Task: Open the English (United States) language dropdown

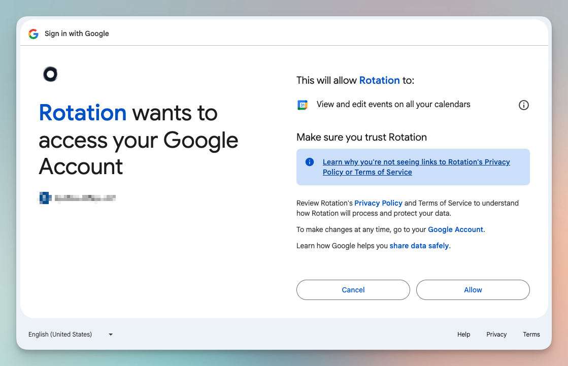Action: click(x=71, y=335)
